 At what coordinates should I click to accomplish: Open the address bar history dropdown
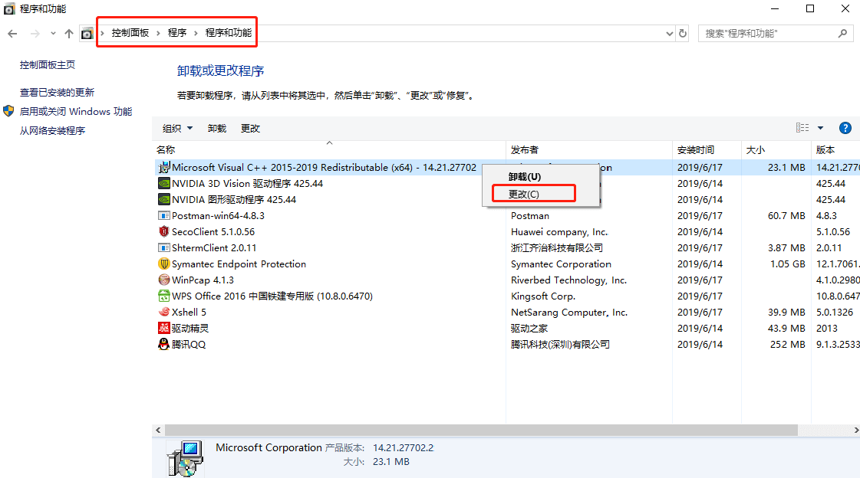click(670, 34)
